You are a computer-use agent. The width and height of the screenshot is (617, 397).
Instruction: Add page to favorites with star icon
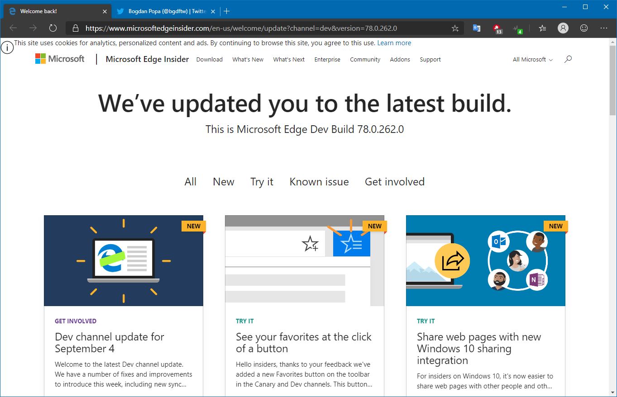[455, 28]
